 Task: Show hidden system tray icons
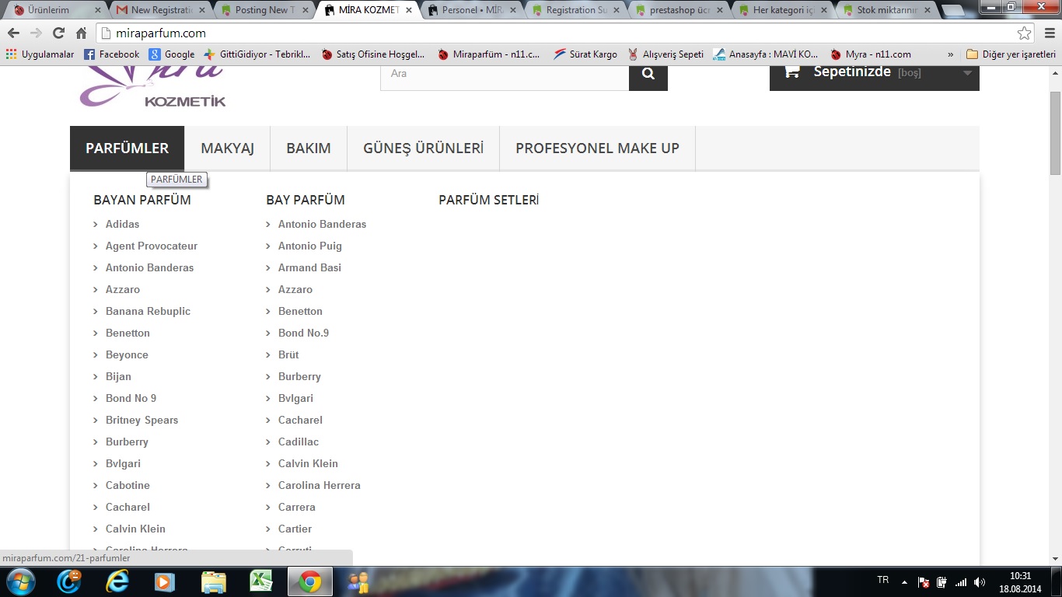tap(904, 581)
